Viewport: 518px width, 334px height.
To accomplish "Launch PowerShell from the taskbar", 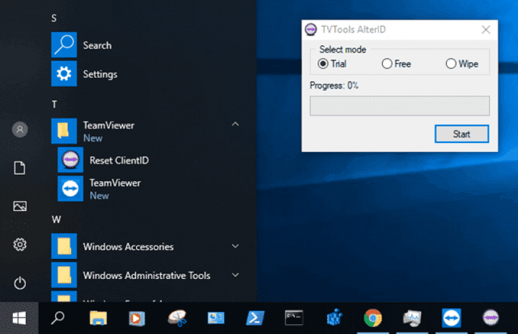I will point(255,318).
